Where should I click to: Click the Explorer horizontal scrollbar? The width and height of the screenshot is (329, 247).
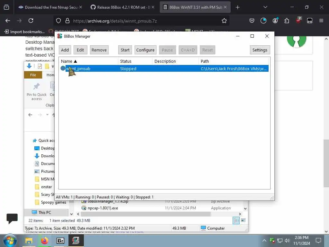[x=146, y=214]
